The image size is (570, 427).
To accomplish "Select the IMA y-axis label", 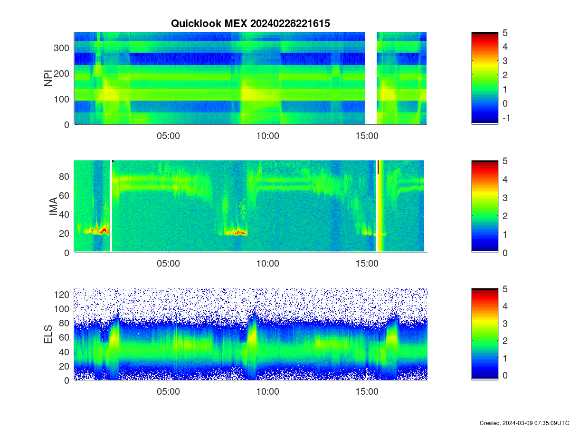I will point(53,206).
